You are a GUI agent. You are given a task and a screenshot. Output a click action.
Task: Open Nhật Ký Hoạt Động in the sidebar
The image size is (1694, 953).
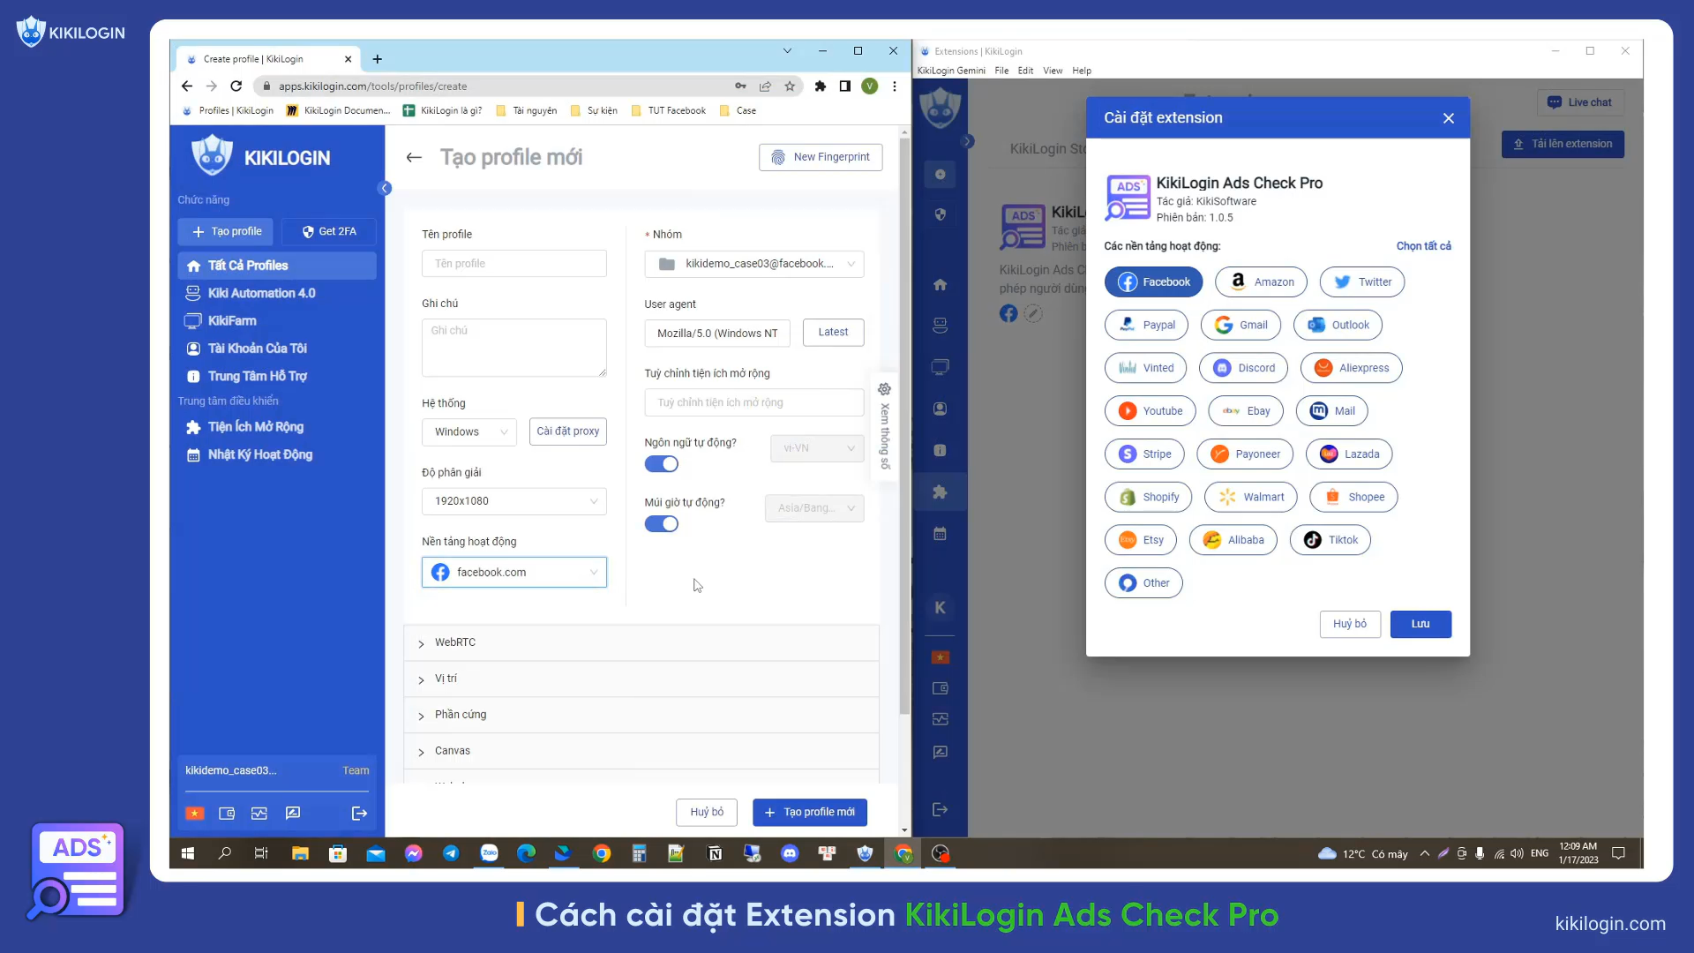point(259,454)
